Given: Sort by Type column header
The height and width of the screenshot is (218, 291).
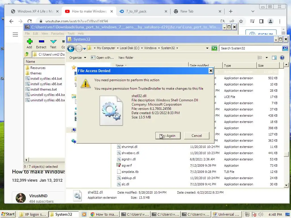Looking at the screenshot, I should 239,66.
